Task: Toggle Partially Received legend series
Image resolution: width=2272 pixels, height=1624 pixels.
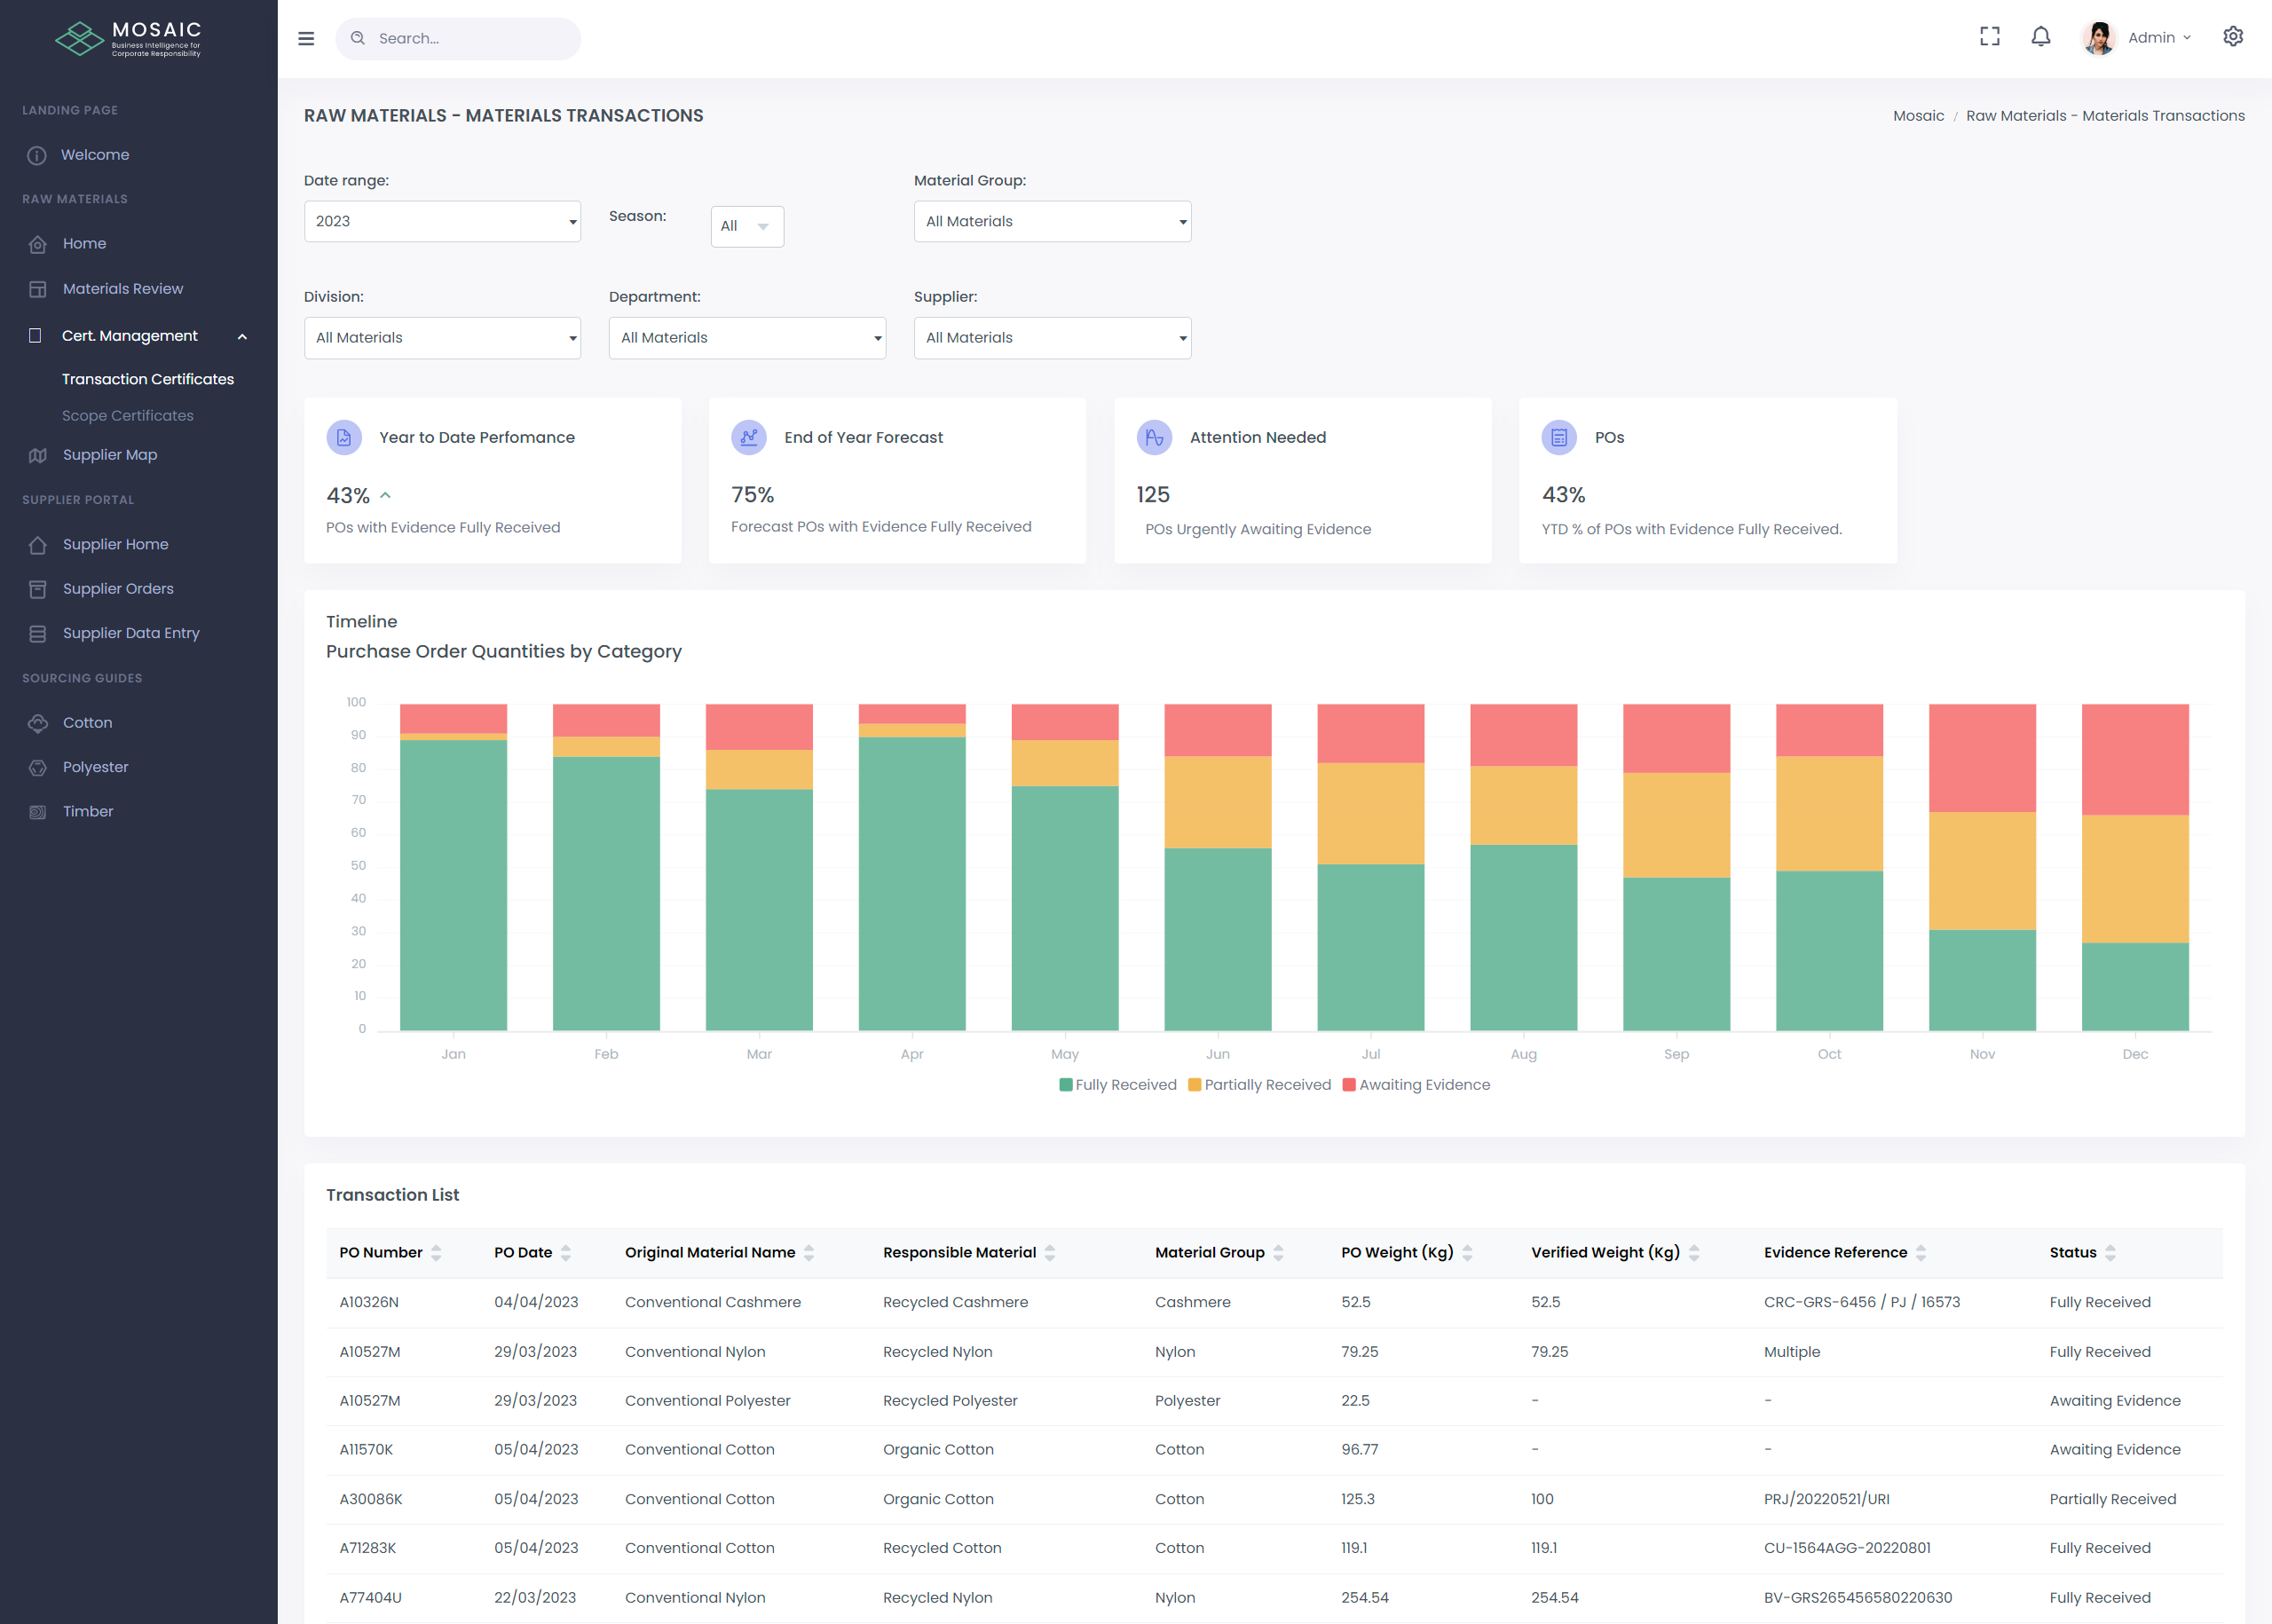Action: coord(1259,1085)
